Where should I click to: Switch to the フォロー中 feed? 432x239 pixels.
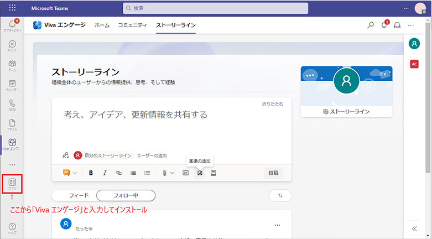click(126, 195)
